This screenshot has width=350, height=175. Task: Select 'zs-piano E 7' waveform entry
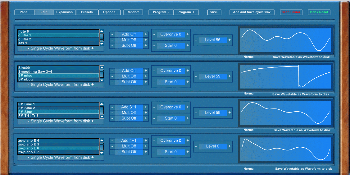tap(58, 152)
